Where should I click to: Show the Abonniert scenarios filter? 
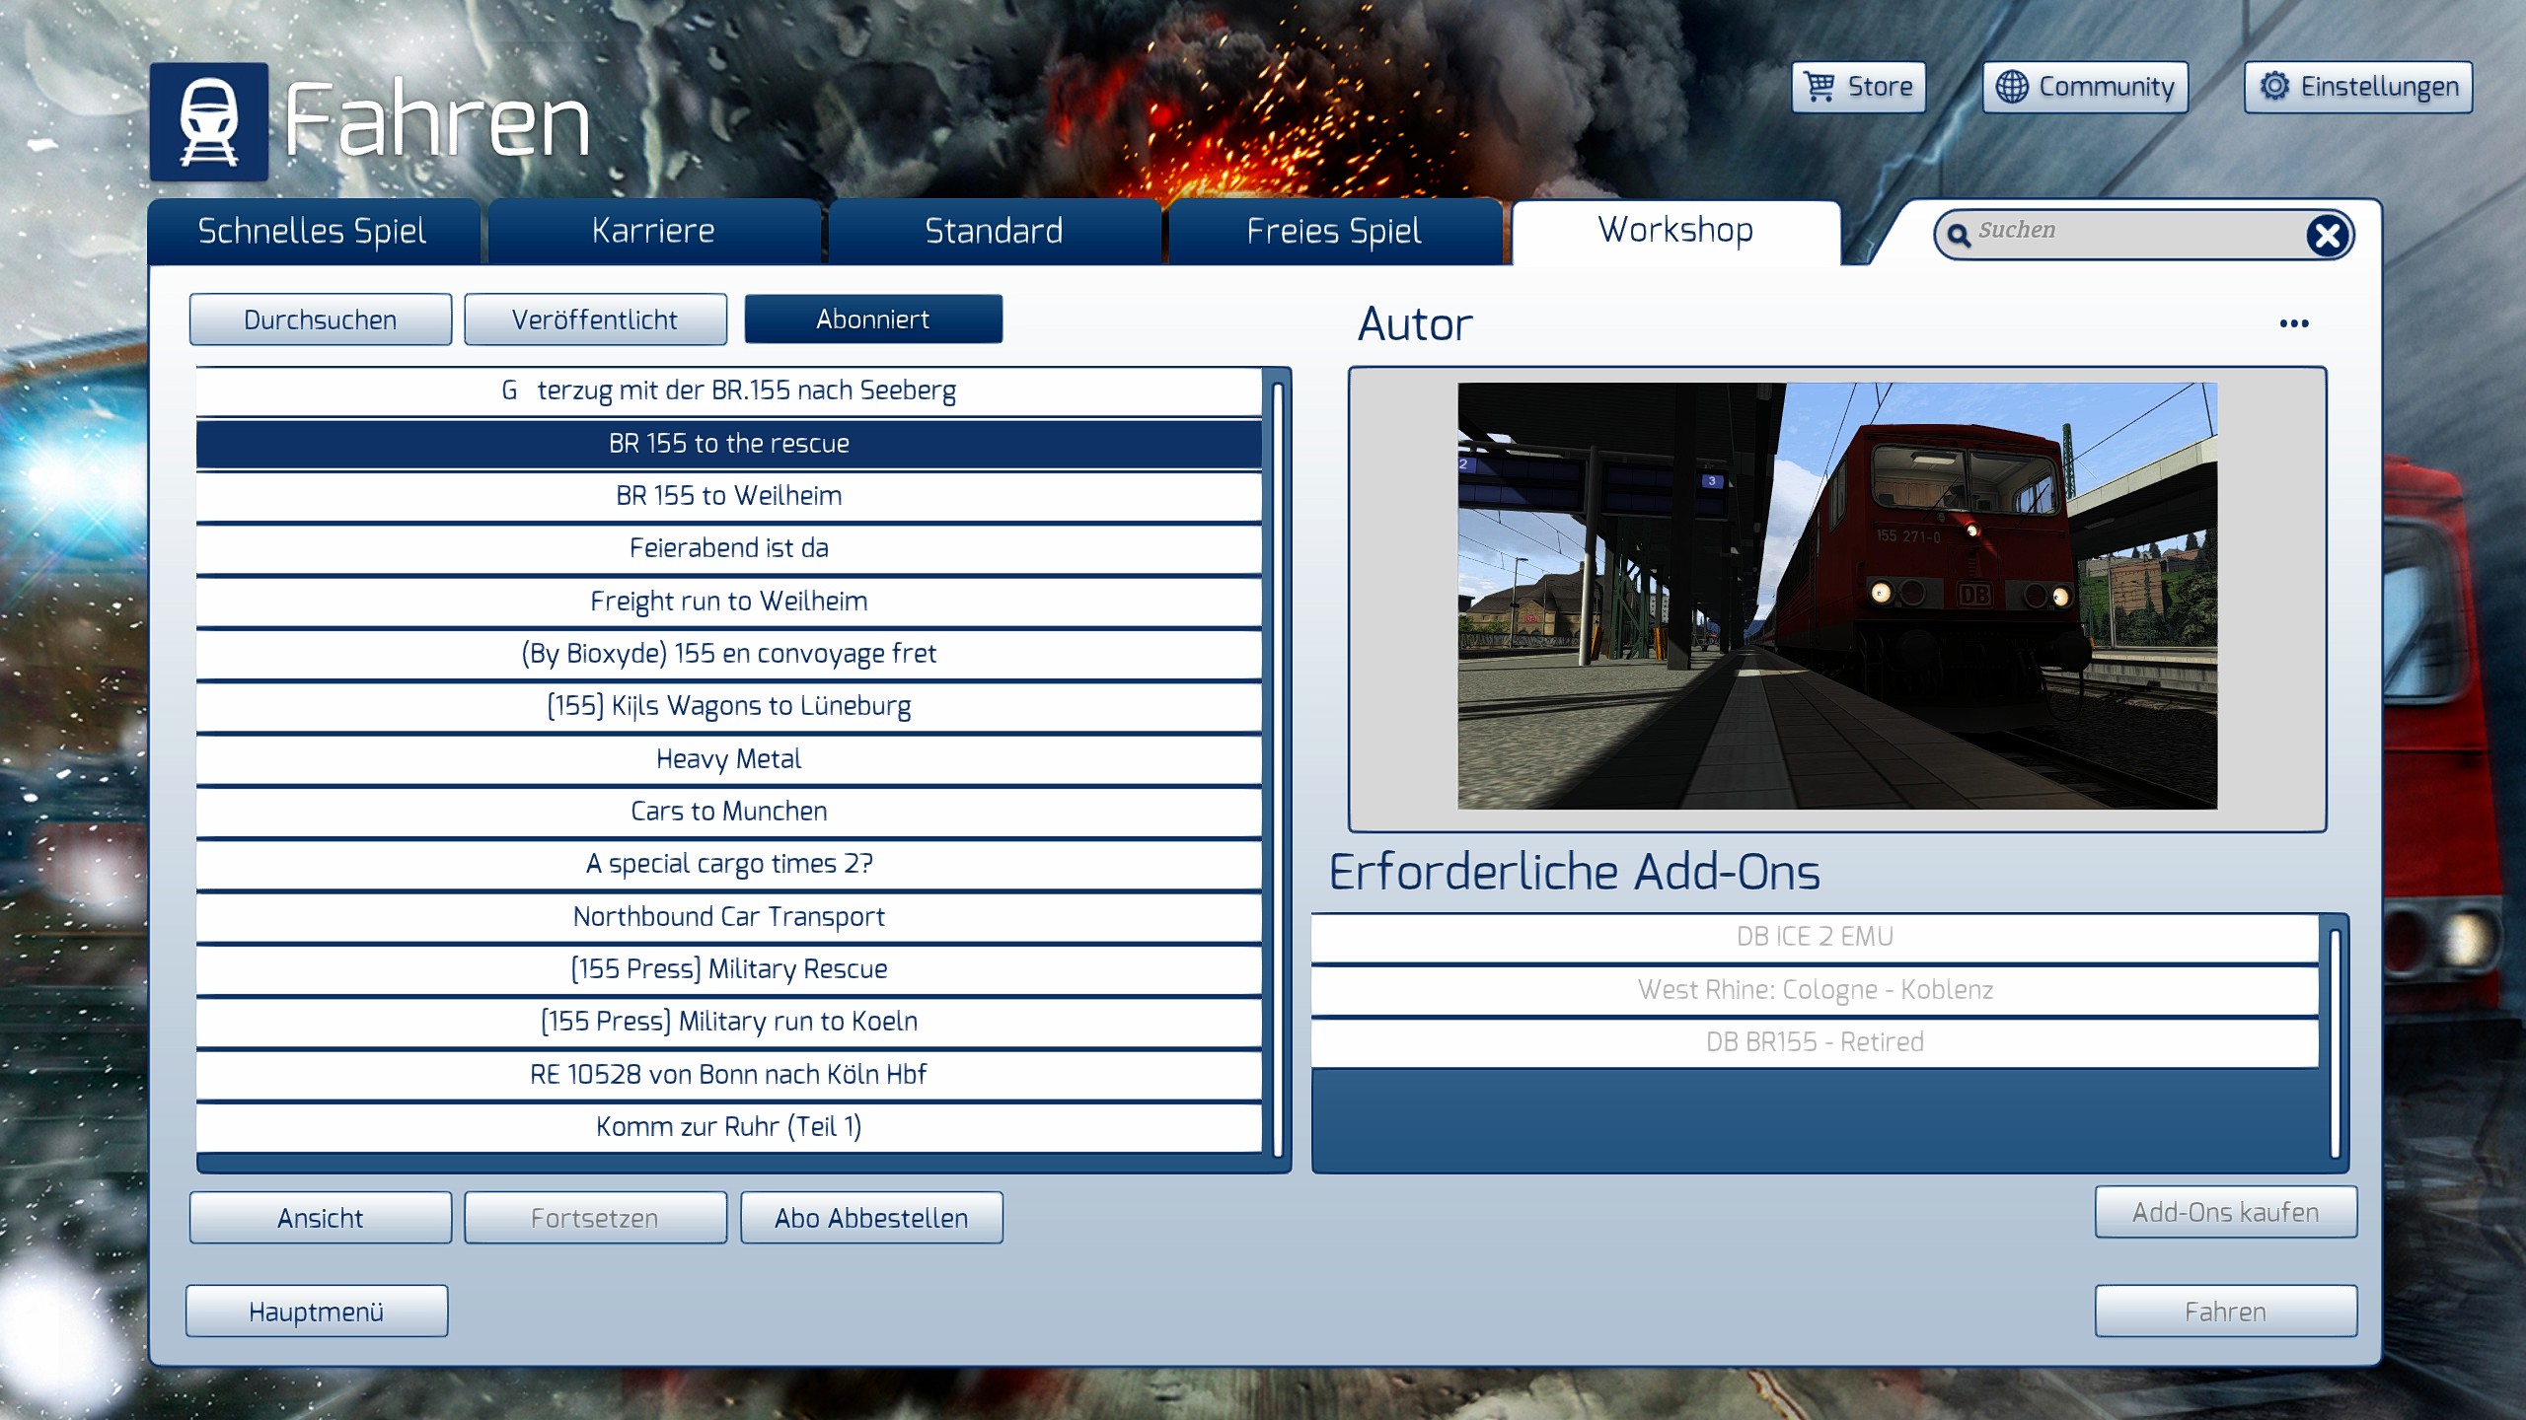click(x=873, y=319)
